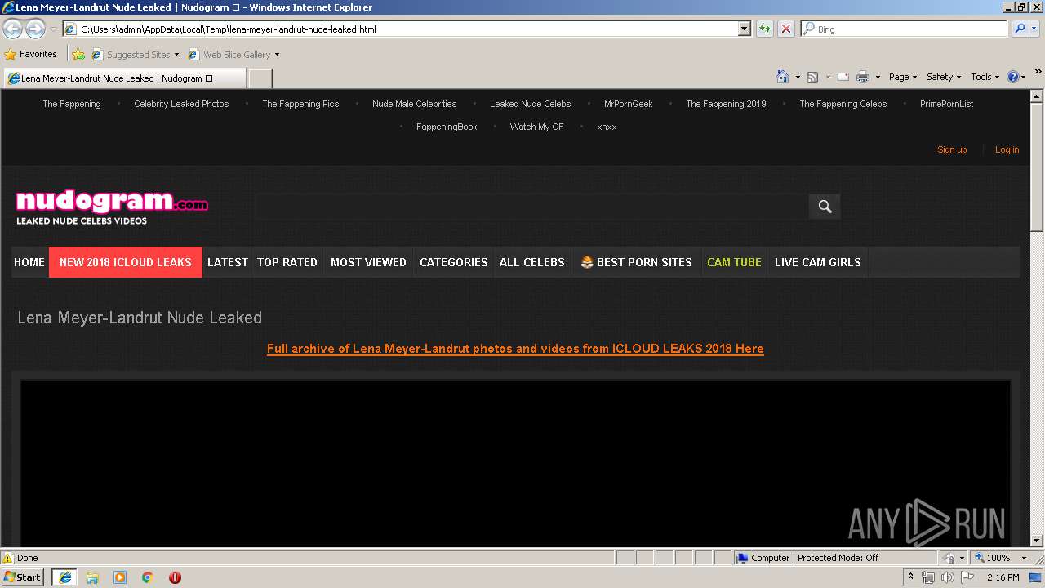Screen dimensions: 1045x588
Task: Open the Safety menu
Action: 944,77
